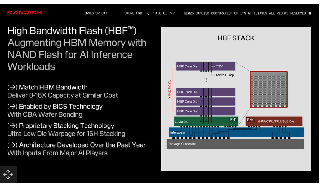Screen dimensions: 320x184
Task: Click the magnified die stack inset image
Action: click(269, 89)
